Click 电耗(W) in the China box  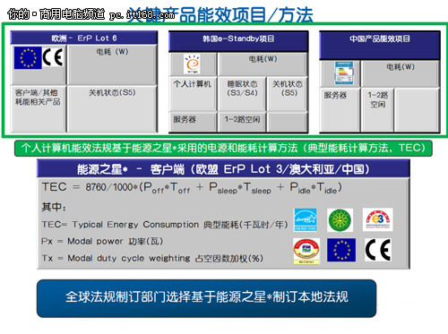point(401,67)
